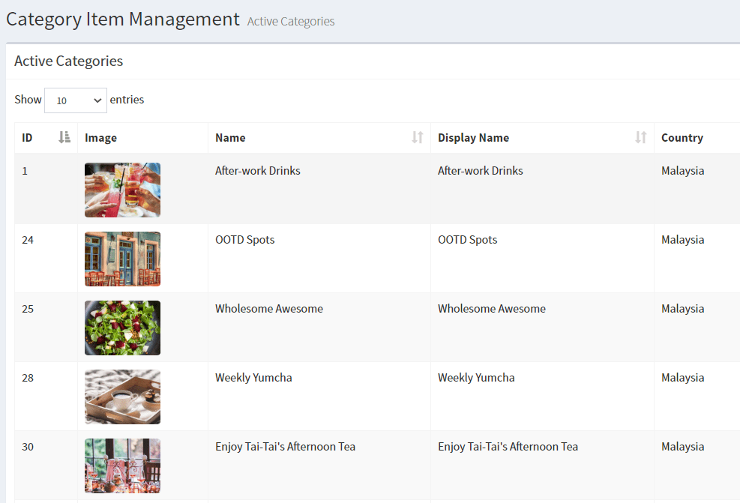740x503 pixels.
Task: Select Enjoy Tai-Tai's Afternoon Tea name
Action: 285,447
